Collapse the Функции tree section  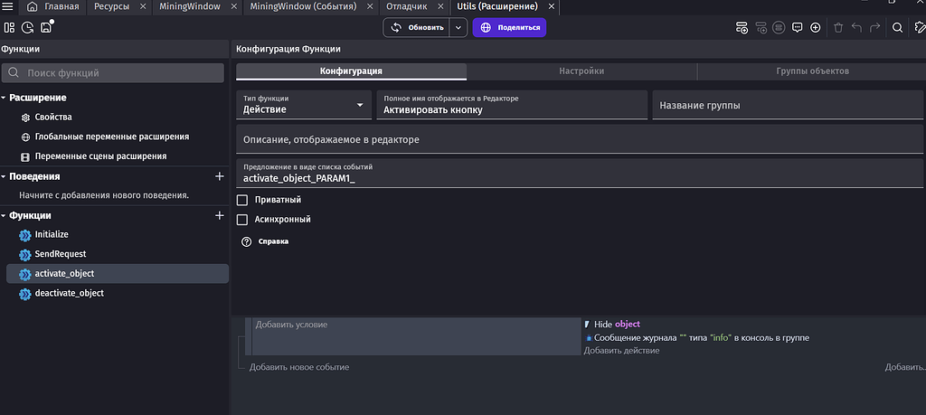click(x=4, y=215)
